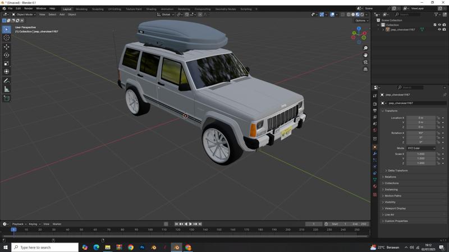Expand the Relations panel
The width and height of the screenshot is (449, 252).
coord(389,177)
